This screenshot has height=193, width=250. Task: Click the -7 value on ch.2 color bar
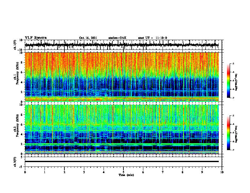click(233, 150)
